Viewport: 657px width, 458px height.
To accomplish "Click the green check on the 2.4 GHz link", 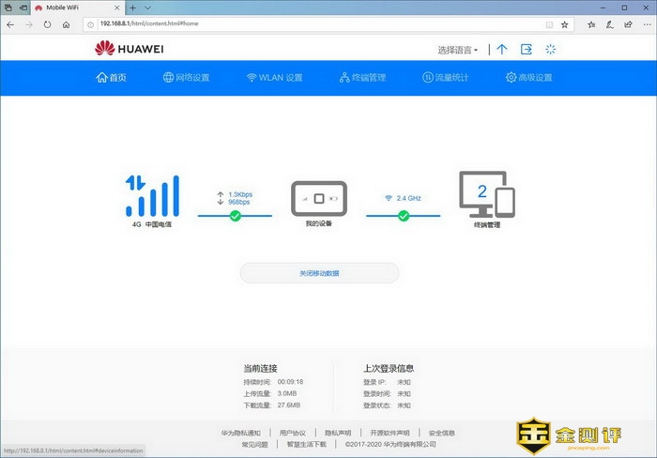I will tap(404, 216).
